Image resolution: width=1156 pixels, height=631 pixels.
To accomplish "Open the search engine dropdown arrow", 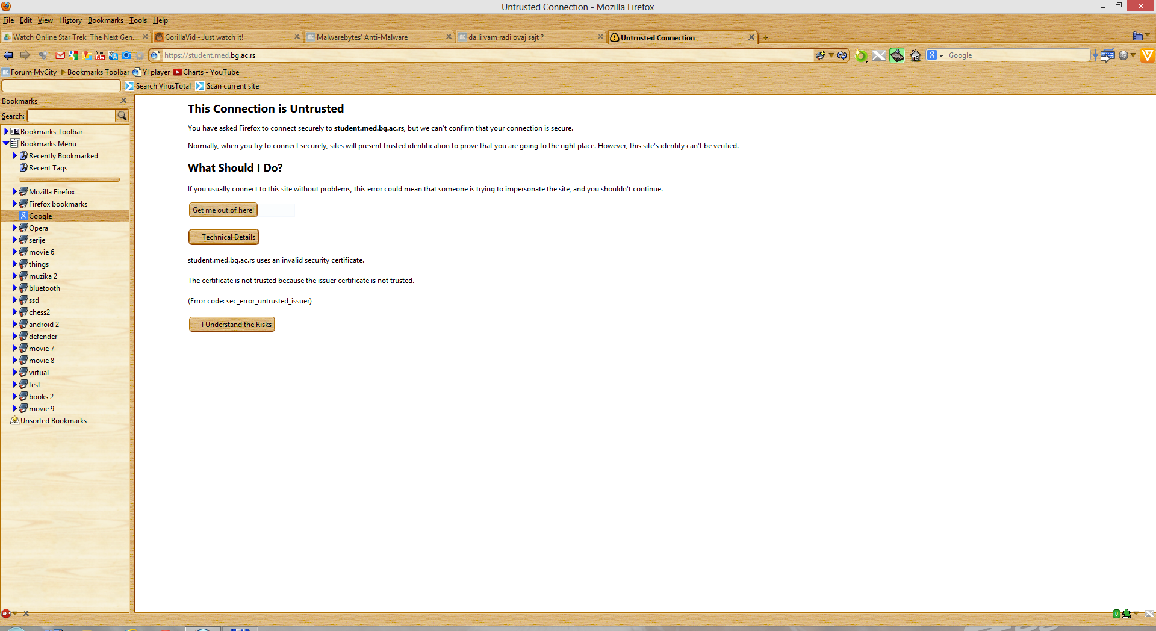I will click(941, 55).
